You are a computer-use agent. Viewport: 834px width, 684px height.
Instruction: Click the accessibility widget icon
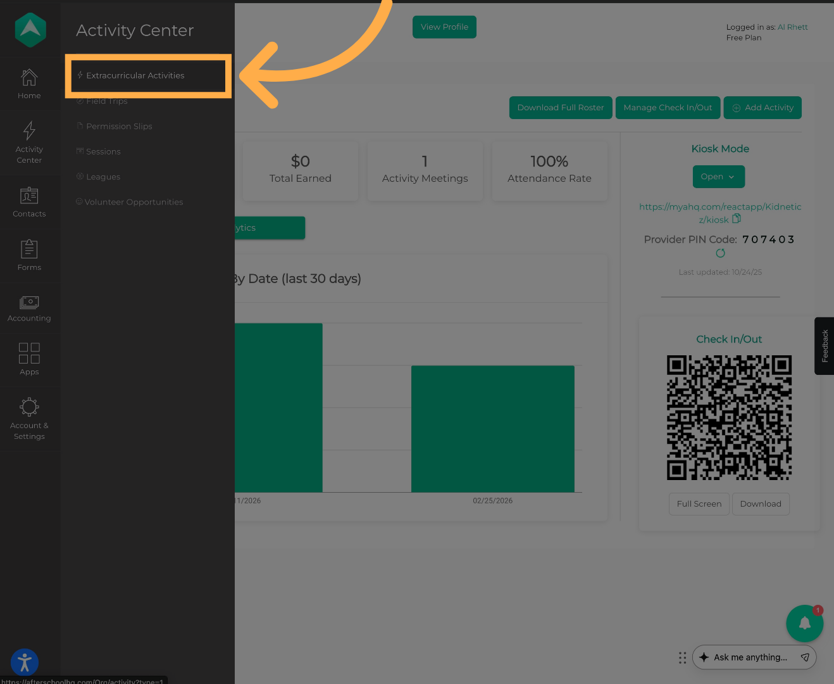tap(25, 663)
